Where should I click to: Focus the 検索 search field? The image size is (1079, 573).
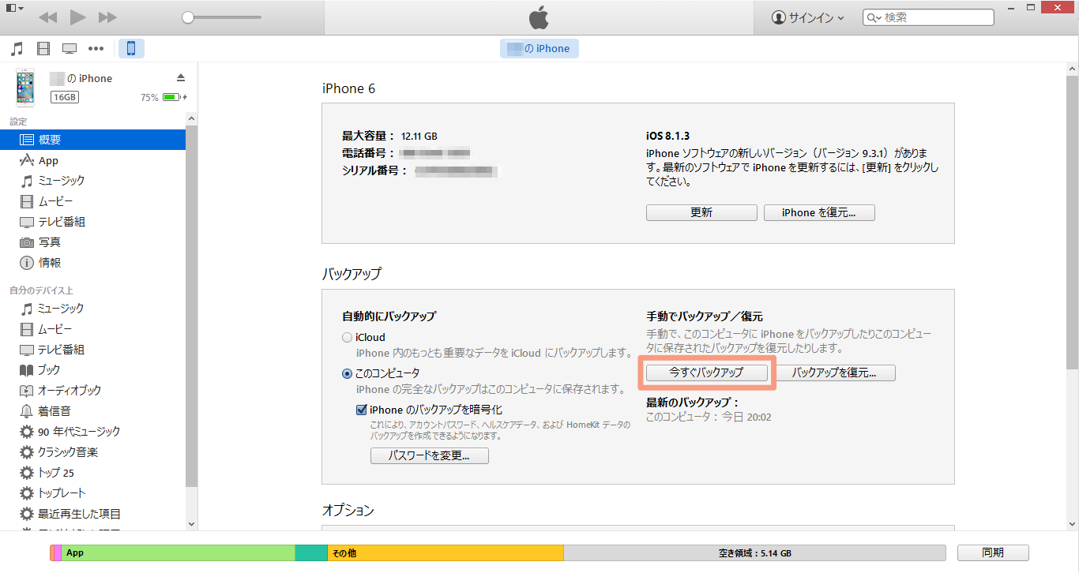[928, 17]
